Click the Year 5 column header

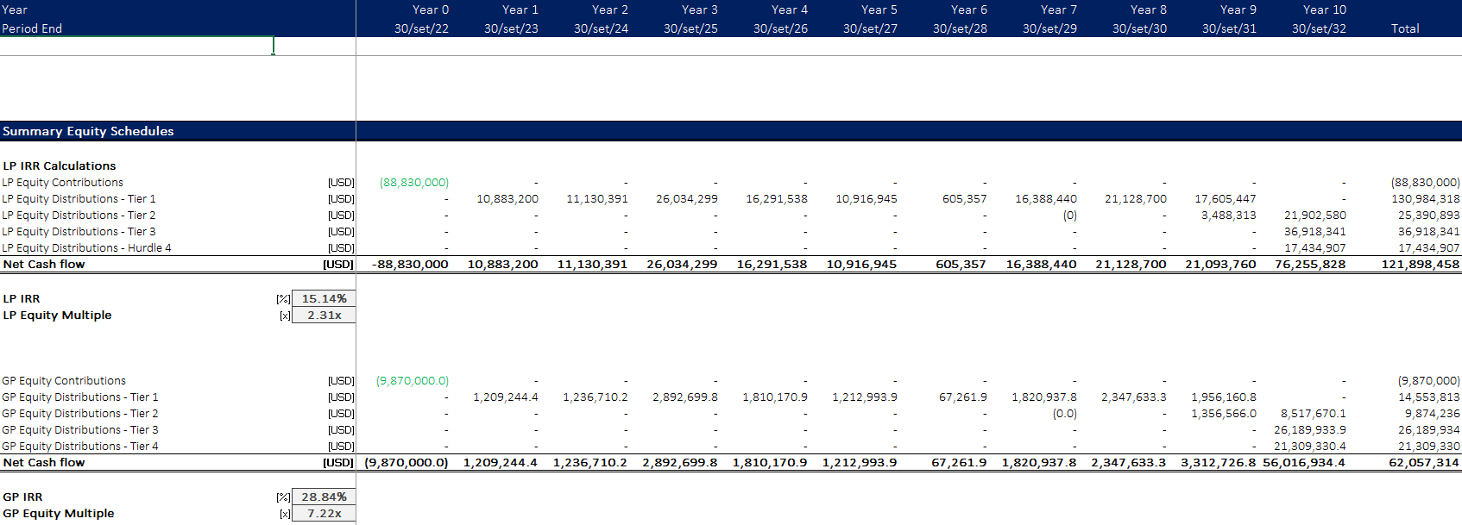[879, 9]
